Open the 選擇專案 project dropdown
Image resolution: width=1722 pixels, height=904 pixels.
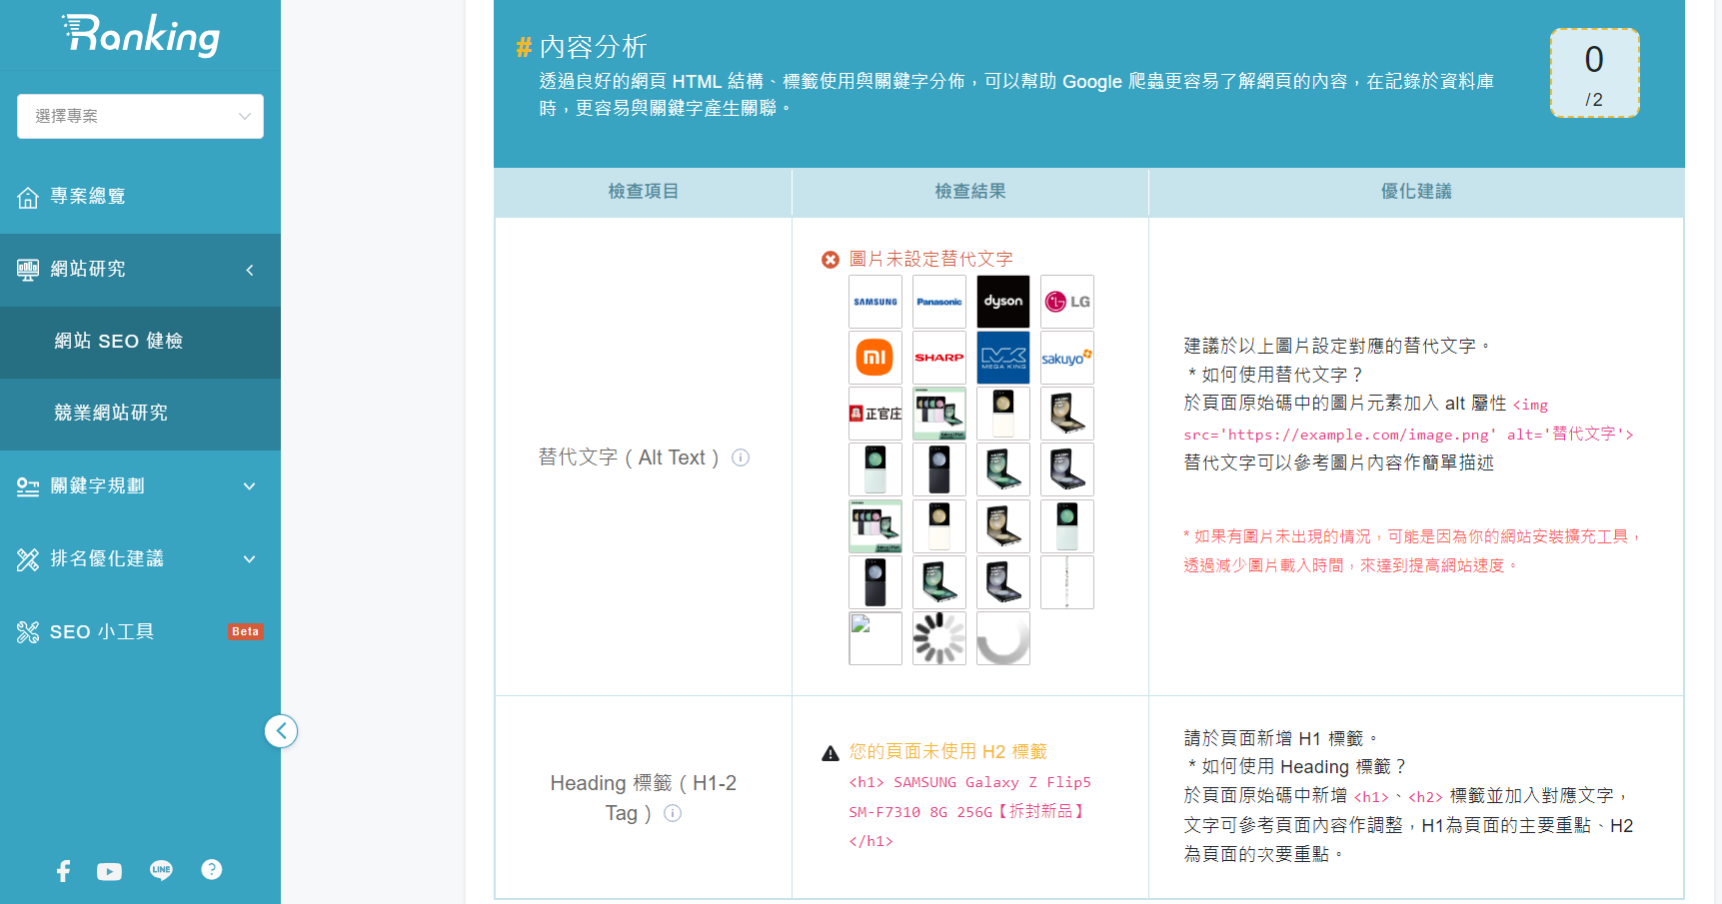click(140, 116)
